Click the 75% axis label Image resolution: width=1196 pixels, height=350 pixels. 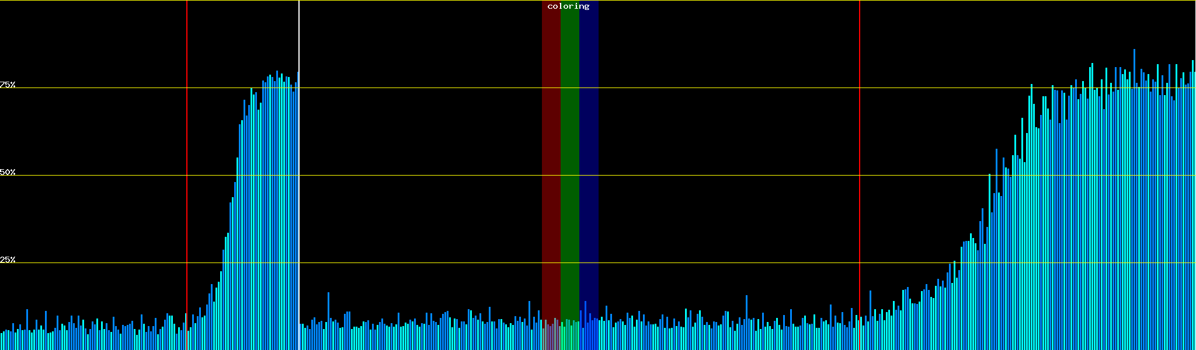[x=8, y=85]
